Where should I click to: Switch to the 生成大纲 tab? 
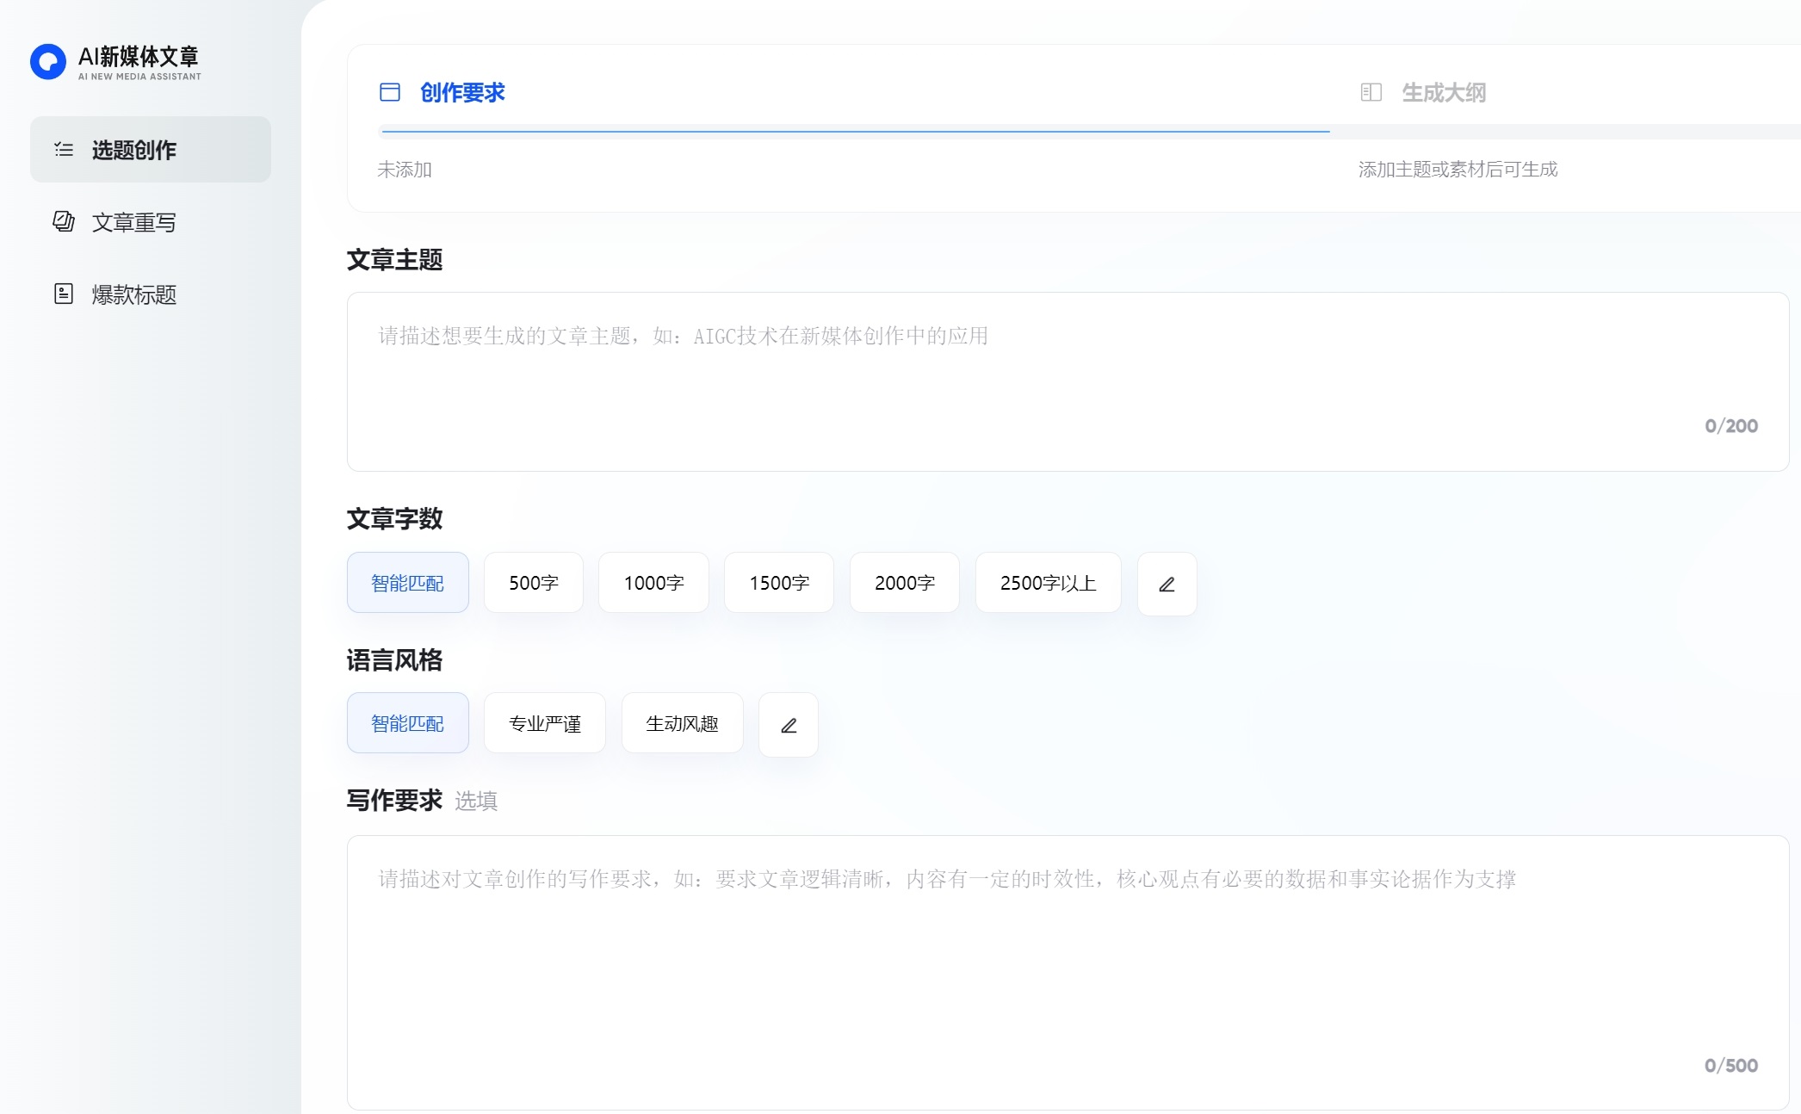point(1443,92)
